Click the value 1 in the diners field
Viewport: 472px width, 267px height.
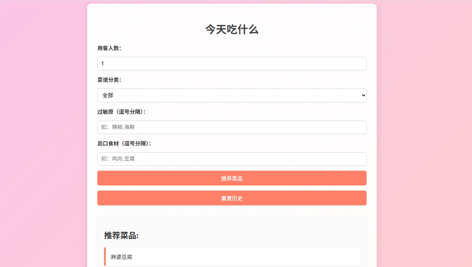[103, 64]
